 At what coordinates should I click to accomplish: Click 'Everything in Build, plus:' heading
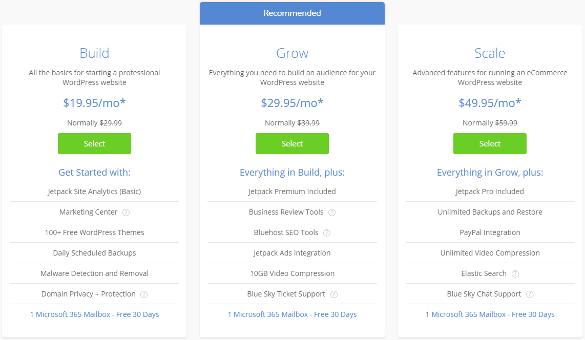click(292, 172)
